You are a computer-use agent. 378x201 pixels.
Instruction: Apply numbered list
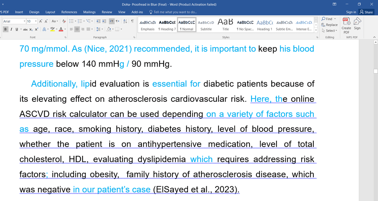[80, 21]
